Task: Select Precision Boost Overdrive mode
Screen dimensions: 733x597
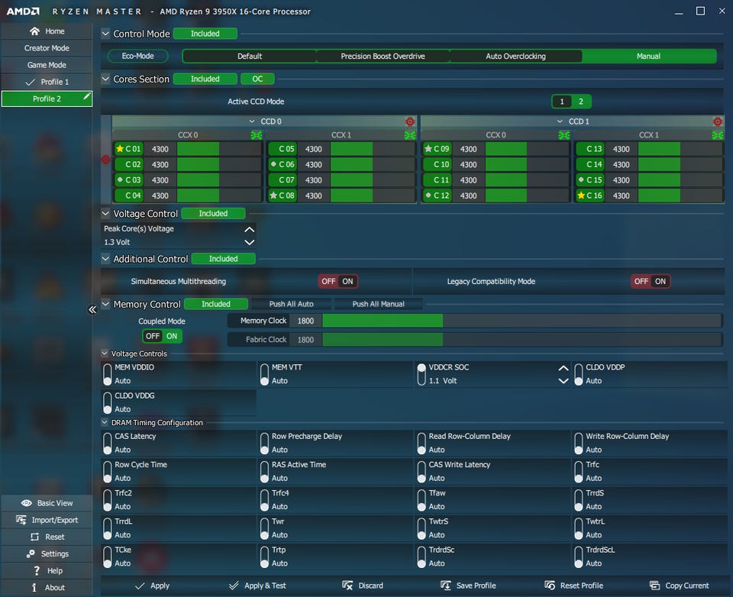Action: (383, 56)
